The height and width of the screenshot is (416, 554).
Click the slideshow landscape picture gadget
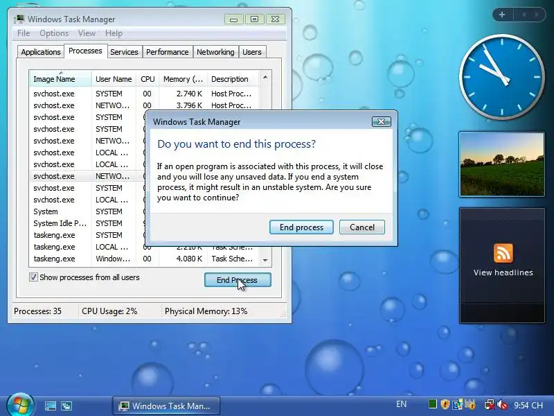pos(501,164)
